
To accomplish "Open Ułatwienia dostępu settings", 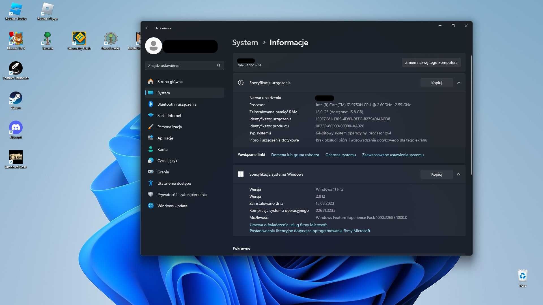I will [x=185, y=183].
